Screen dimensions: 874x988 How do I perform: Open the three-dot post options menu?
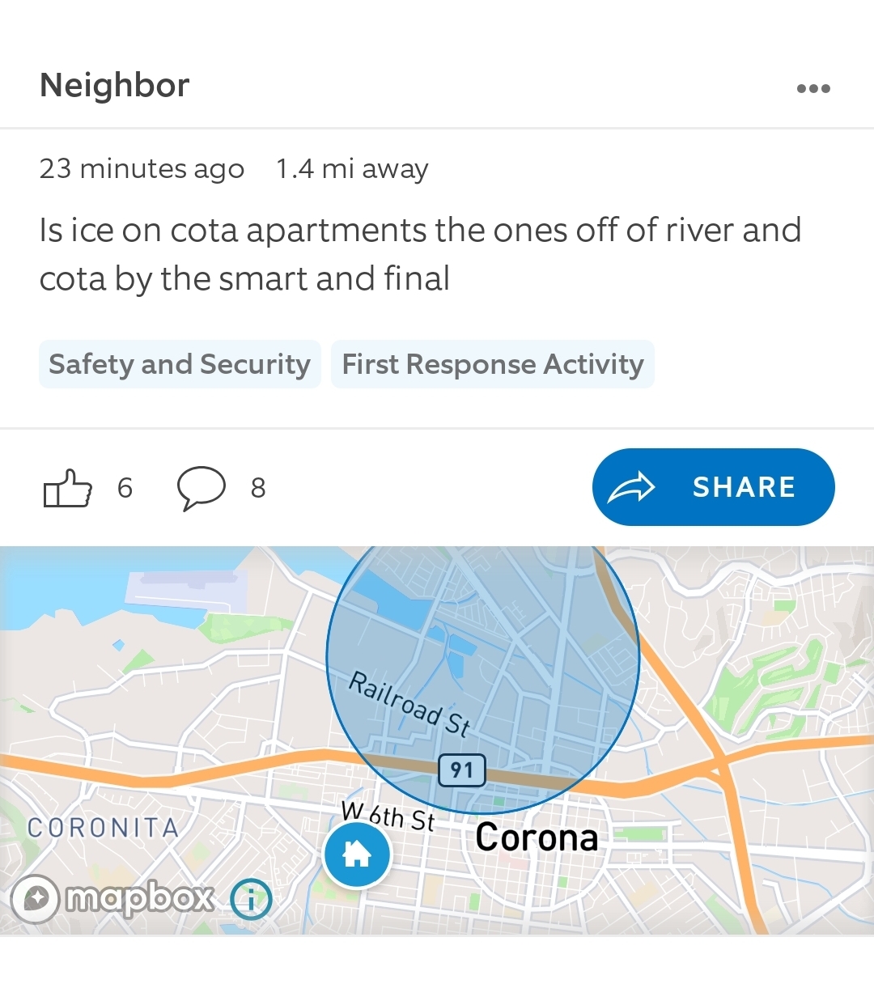(x=813, y=88)
